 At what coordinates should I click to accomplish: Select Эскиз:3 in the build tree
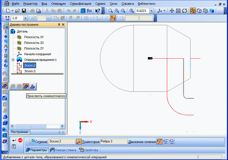[29, 71]
